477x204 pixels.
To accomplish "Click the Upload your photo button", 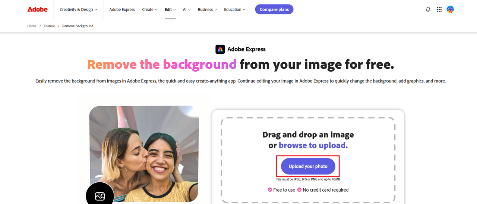I will [308, 166].
